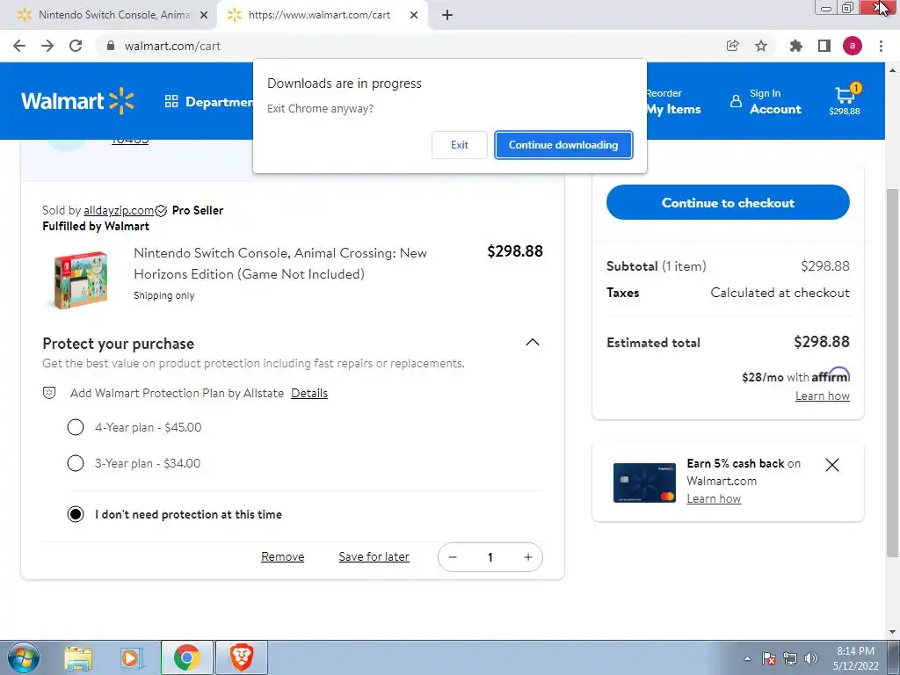Toggle the Chrome side panel icon

[x=824, y=46]
